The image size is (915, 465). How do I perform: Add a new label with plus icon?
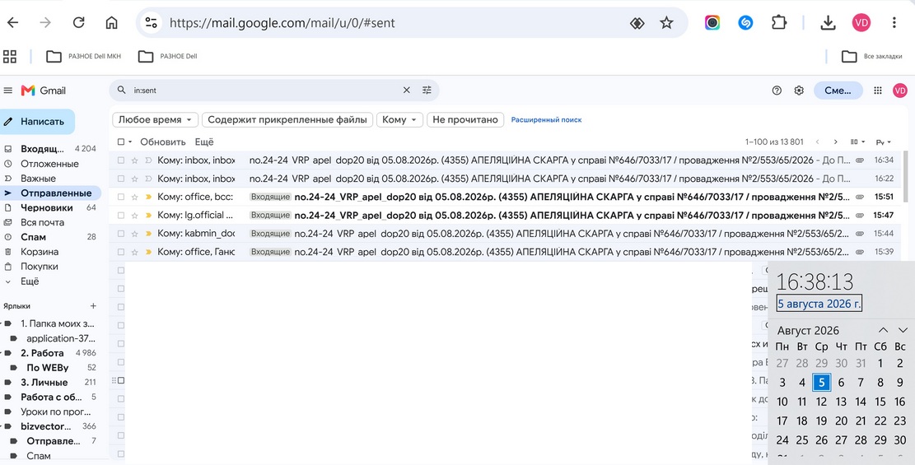(x=93, y=305)
